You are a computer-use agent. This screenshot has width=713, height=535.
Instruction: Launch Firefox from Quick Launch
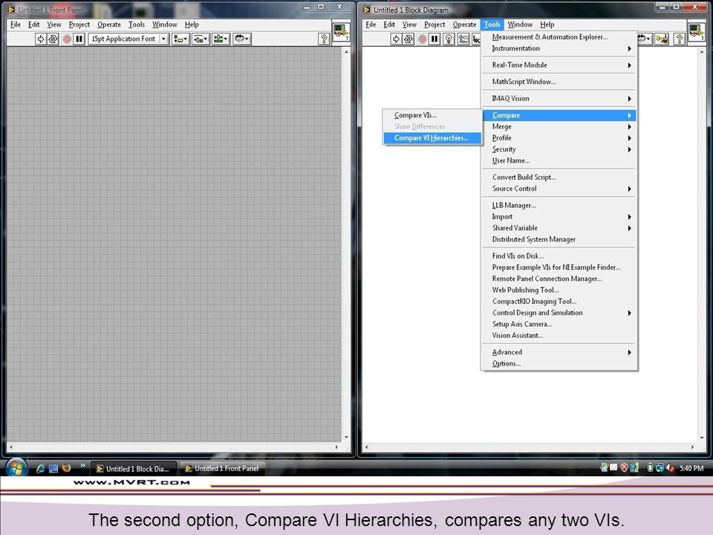66,468
